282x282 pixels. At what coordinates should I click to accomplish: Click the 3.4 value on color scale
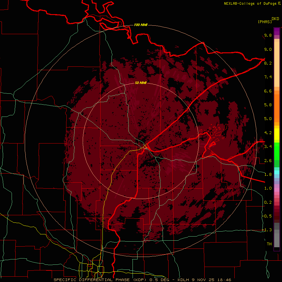pyautogui.click(x=268, y=147)
